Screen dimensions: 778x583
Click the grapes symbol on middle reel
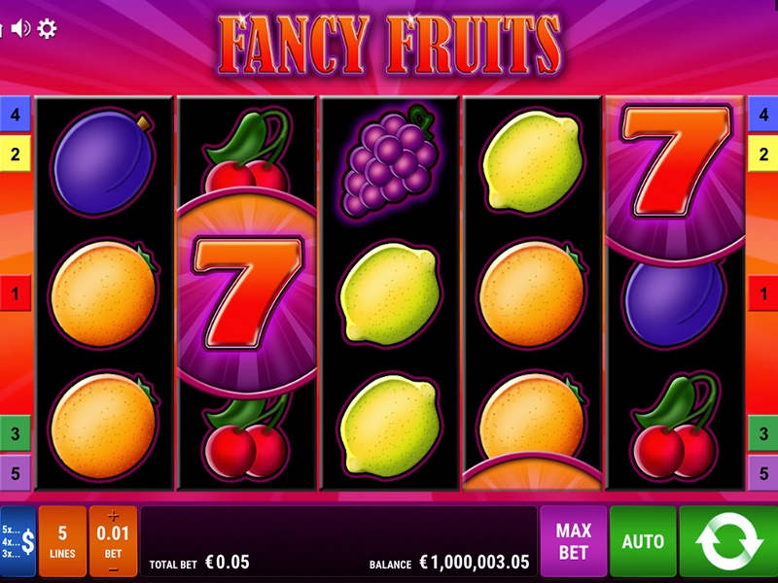pyautogui.click(x=391, y=160)
